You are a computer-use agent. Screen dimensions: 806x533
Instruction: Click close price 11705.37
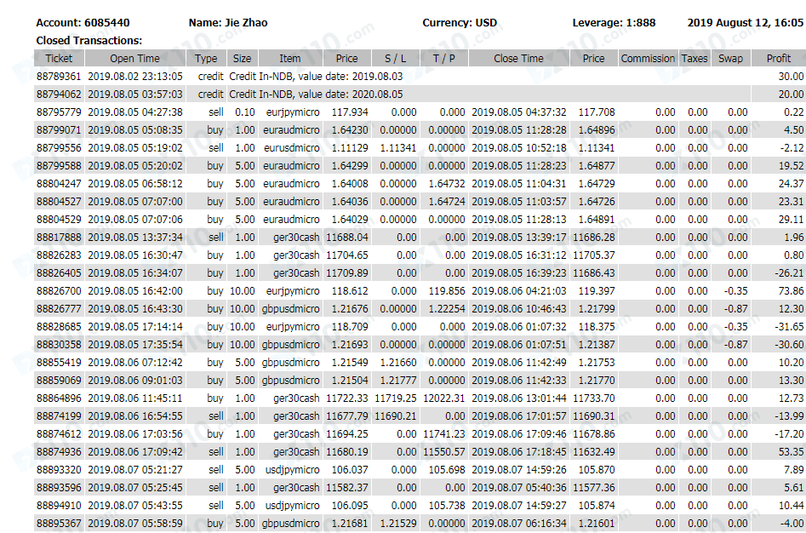594,255
